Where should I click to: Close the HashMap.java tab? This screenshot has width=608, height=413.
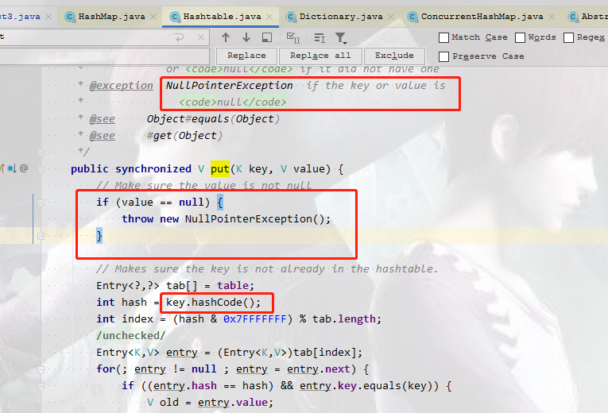point(153,17)
